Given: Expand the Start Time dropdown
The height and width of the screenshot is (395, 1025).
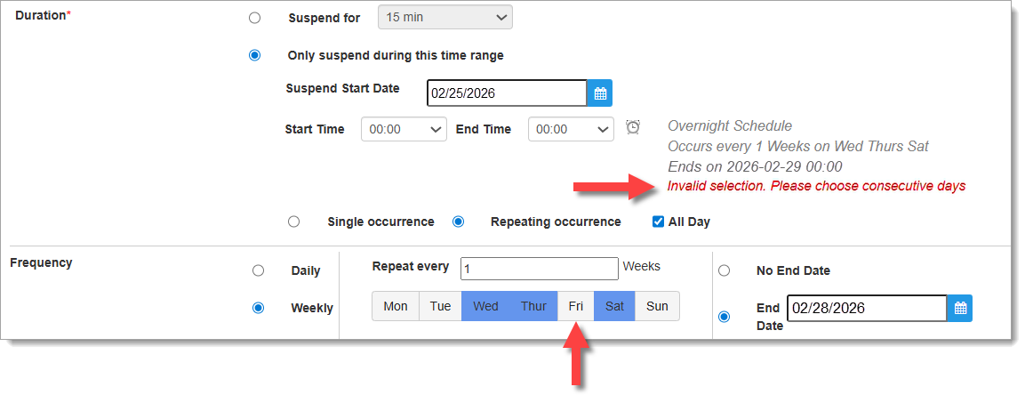Looking at the screenshot, I should tap(404, 129).
